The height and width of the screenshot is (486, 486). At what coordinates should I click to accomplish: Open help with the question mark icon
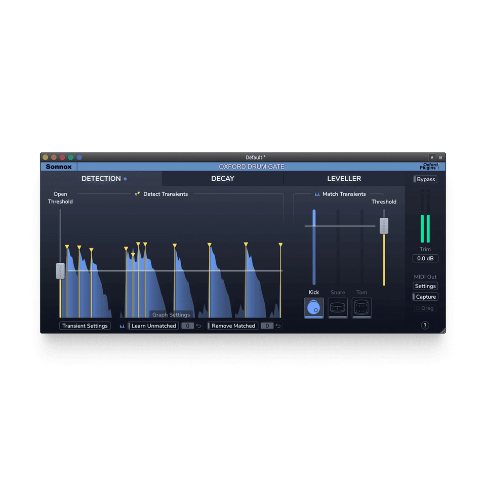point(425,326)
